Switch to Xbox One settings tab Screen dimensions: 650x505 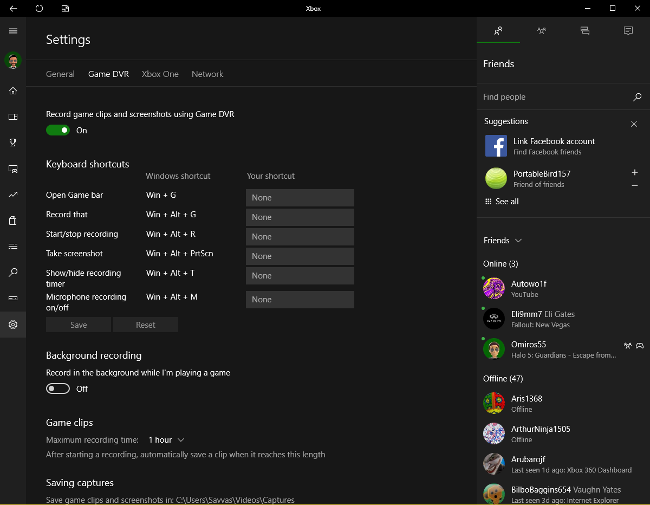tap(160, 74)
